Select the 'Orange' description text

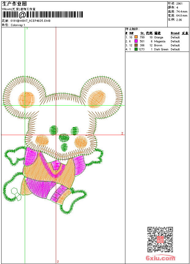click(x=158, y=37)
